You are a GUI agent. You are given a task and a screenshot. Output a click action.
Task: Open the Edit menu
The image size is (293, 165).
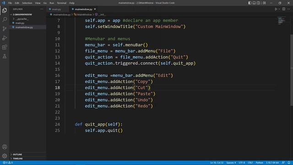click(x=17, y=3)
